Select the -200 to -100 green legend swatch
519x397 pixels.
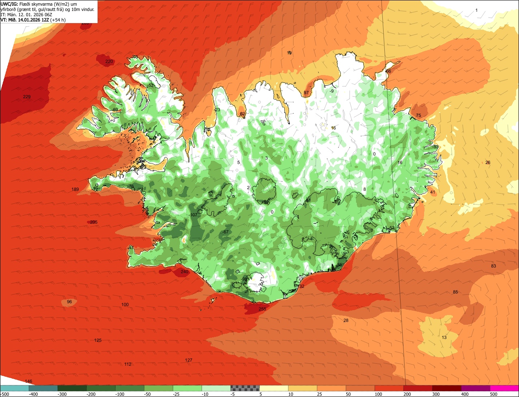101,388
